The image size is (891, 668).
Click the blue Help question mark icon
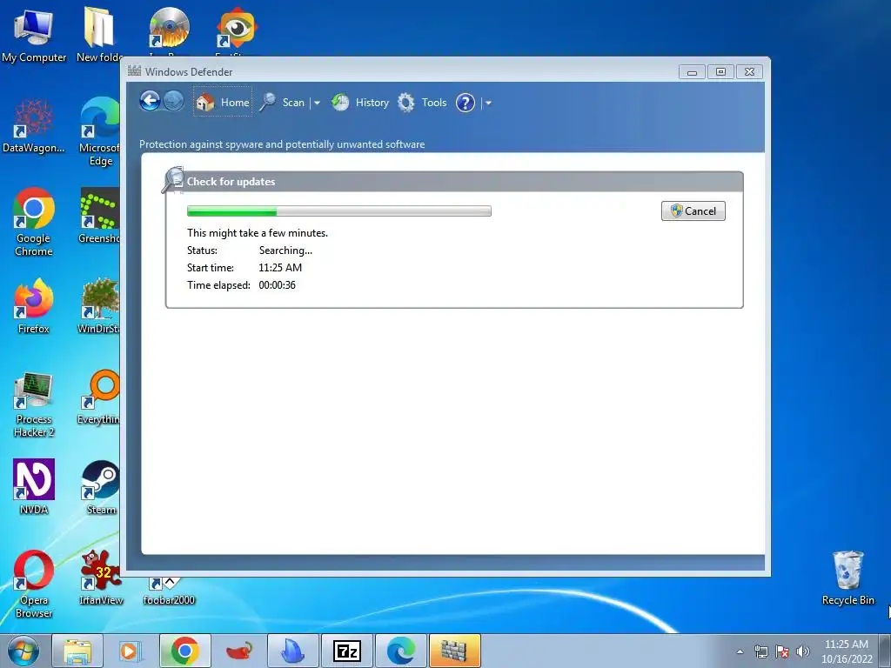click(466, 103)
